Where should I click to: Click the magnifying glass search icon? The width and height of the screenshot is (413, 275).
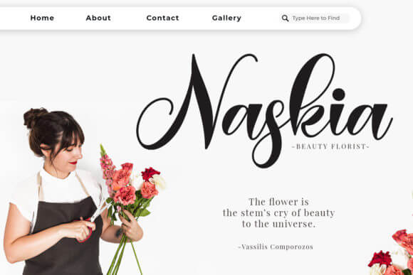click(285, 18)
